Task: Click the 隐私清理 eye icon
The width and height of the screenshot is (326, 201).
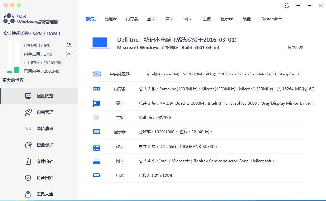Action: point(28,129)
